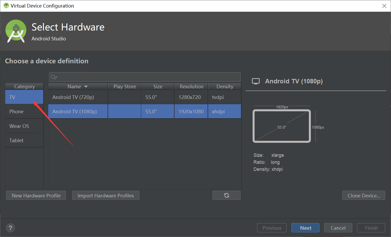Click the 1280x720 resolution cell
This screenshot has width=391, height=237.
pyautogui.click(x=191, y=97)
